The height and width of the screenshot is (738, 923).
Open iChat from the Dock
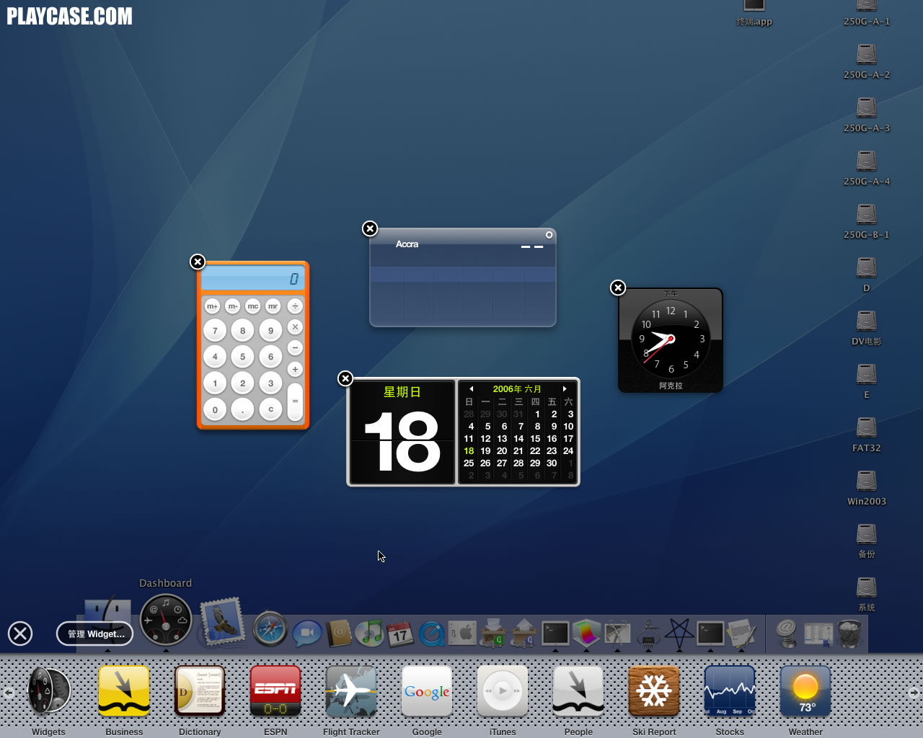307,632
